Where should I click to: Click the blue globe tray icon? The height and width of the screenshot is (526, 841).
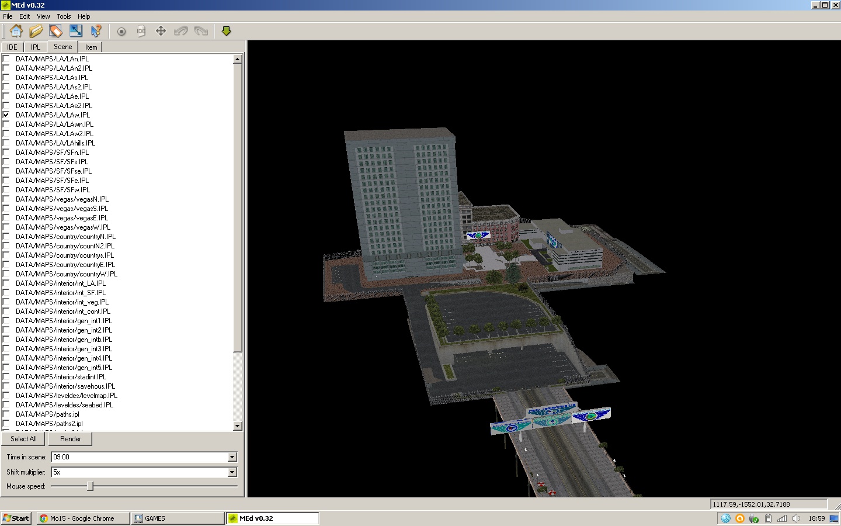[726, 518]
